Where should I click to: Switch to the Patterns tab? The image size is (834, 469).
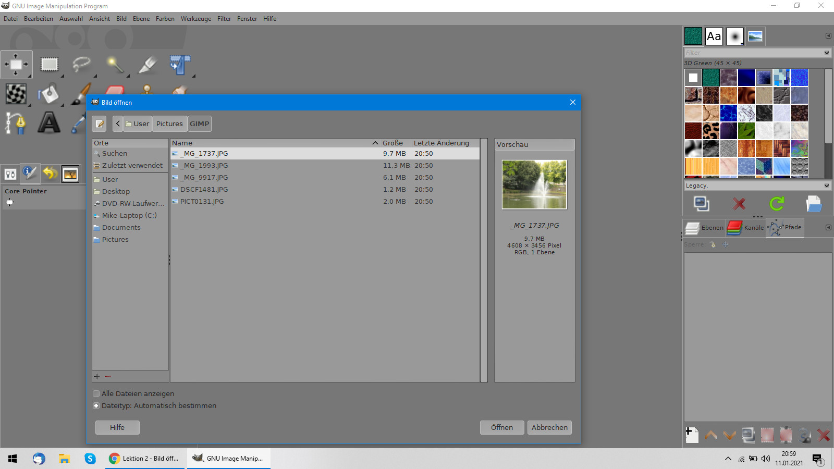click(x=693, y=36)
